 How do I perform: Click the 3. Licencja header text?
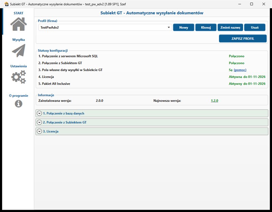50,131
